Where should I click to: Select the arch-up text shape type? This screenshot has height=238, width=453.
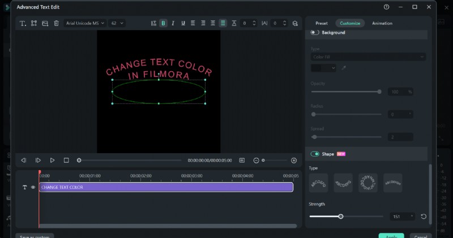(318, 183)
